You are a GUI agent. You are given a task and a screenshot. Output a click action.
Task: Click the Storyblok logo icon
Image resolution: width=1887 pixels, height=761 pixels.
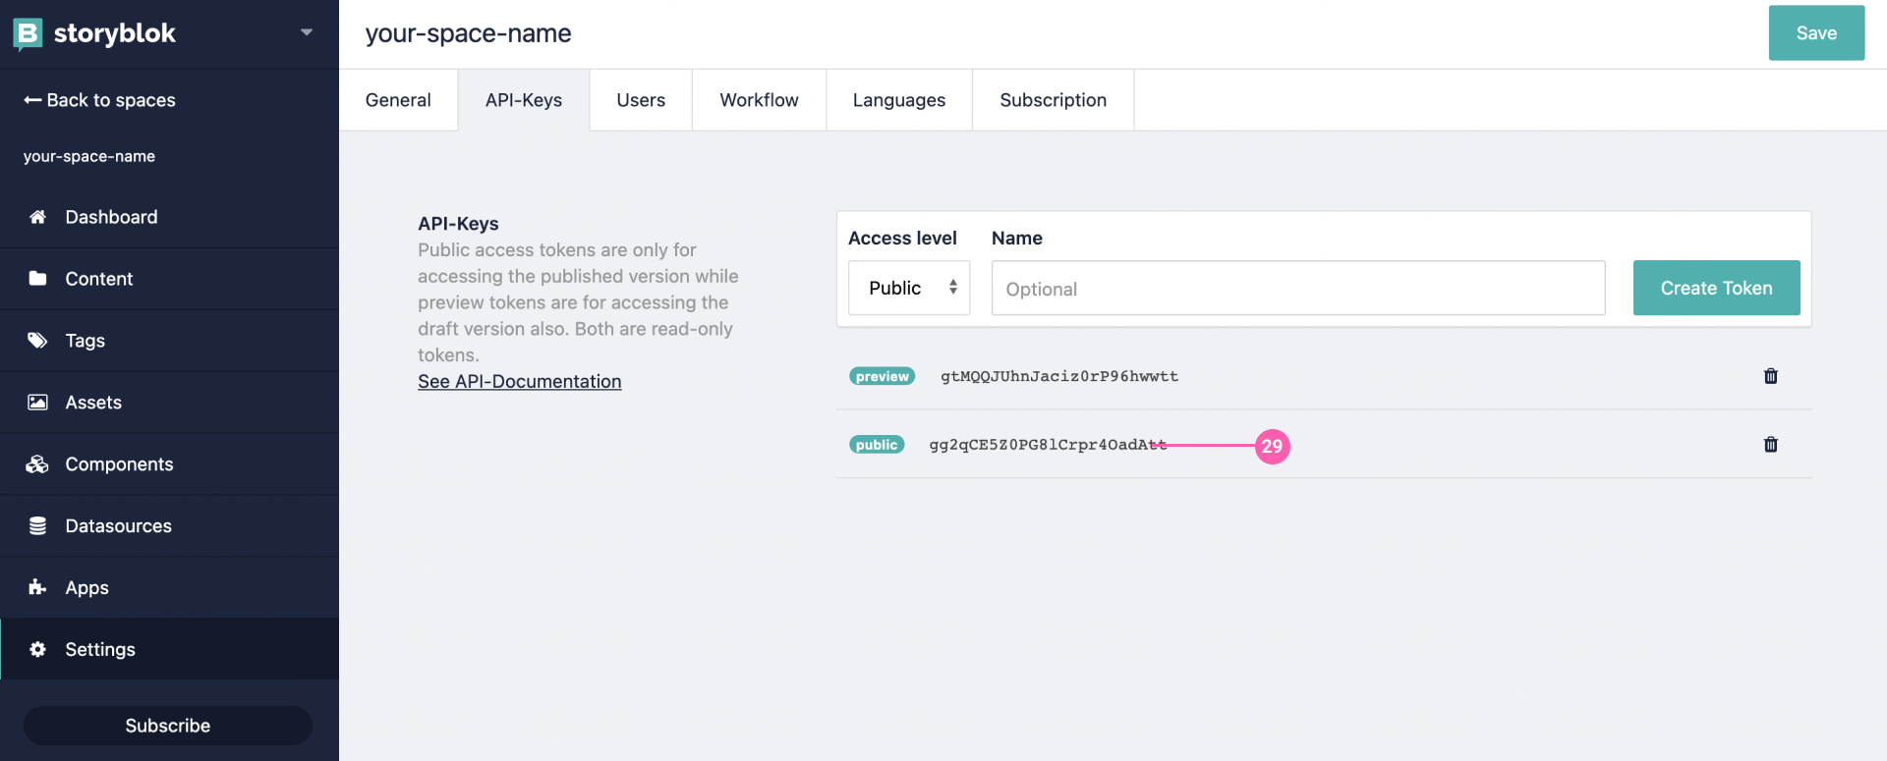click(28, 33)
